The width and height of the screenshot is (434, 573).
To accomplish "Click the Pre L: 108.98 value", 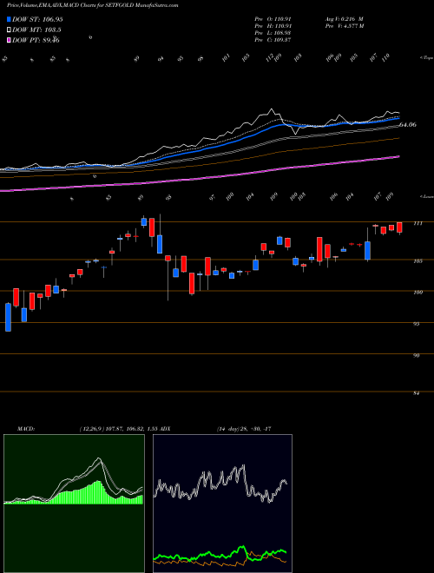I will (x=273, y=33).
